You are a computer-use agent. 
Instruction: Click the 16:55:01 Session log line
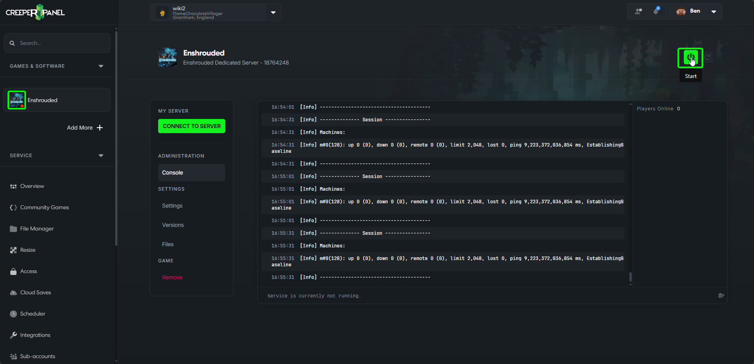[x=443, y=176]
